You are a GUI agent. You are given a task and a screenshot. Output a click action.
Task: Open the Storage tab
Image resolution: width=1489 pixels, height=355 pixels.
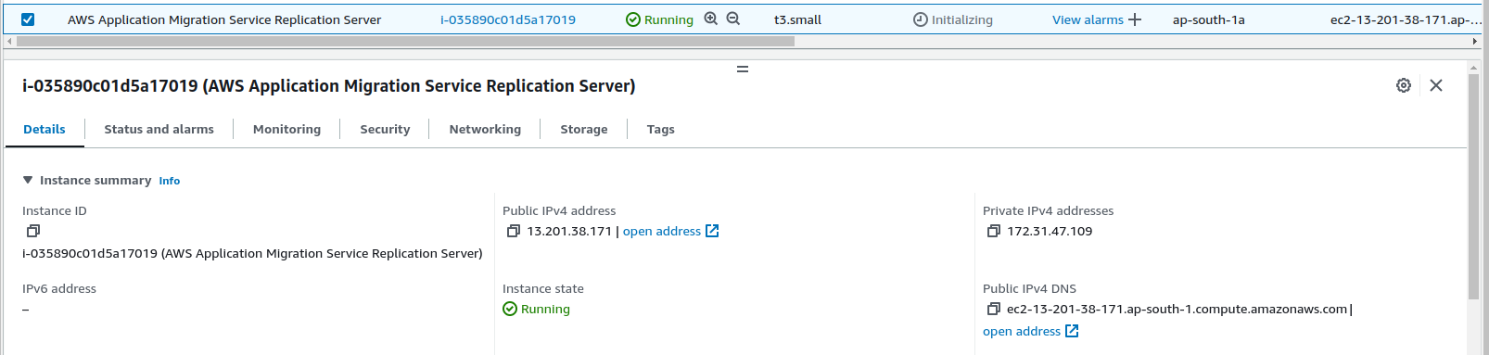tap(584, 130)
